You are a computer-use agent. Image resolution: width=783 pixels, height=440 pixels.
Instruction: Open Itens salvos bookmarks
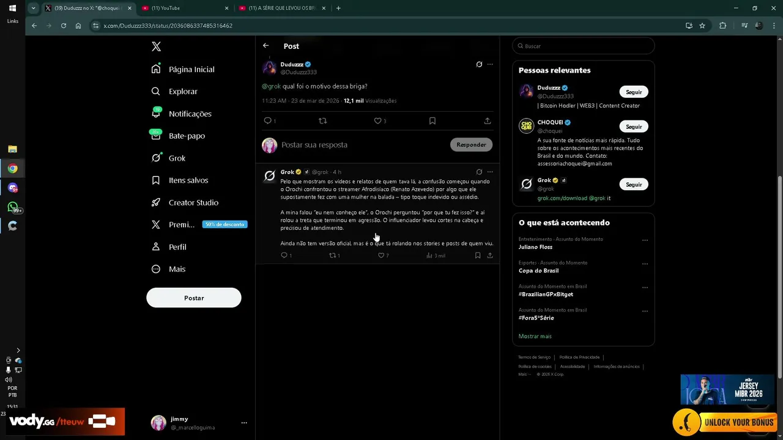(180, 180)
